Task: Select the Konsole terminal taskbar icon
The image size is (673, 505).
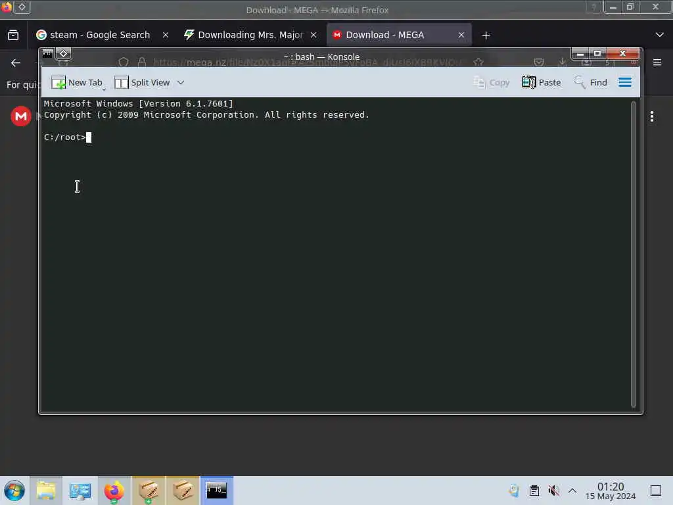Action: 217,491
